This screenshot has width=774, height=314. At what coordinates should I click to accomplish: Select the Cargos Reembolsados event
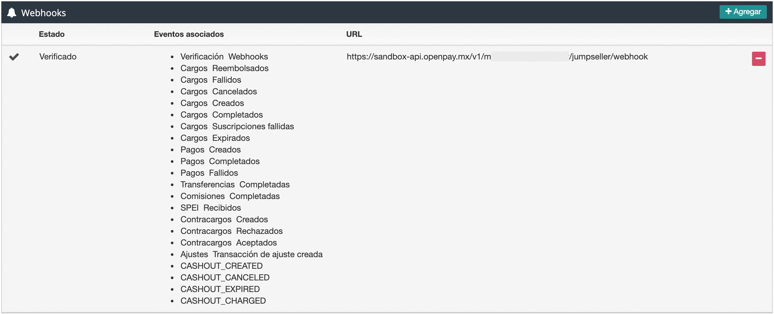224,68
